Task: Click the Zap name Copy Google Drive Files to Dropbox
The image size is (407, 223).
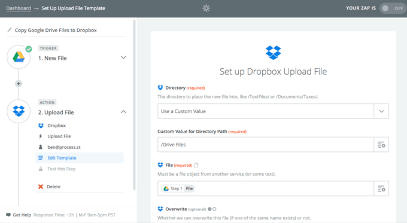Action: pyautogui.click(x=56, y=30)
